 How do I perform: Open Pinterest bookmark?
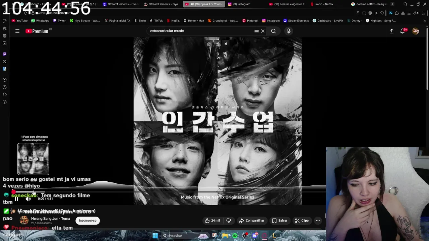250,21
